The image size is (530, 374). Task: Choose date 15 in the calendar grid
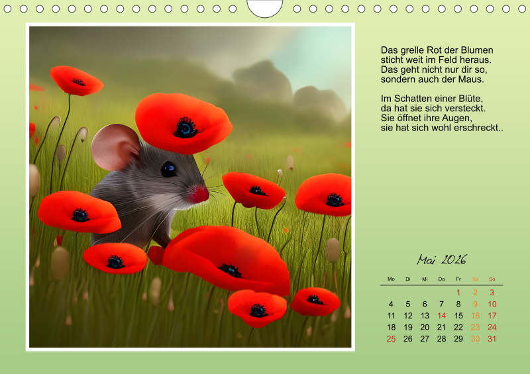(x=458, y=316)
